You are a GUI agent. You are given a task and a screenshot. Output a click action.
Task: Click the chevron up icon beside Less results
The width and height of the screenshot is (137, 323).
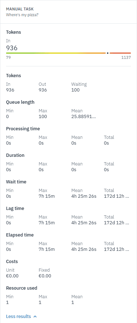pyautogui.click(x=35, y=317)
